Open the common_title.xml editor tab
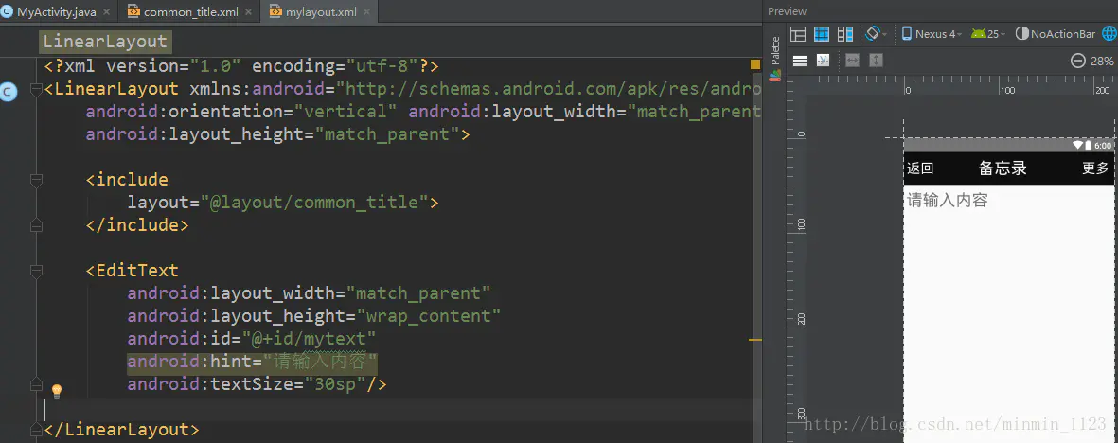The width and height of the screenshot is (1118, 443). tap(189, 11)
